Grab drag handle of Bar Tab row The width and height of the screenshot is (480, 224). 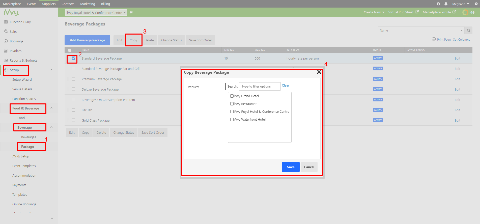tap(68, 110)
